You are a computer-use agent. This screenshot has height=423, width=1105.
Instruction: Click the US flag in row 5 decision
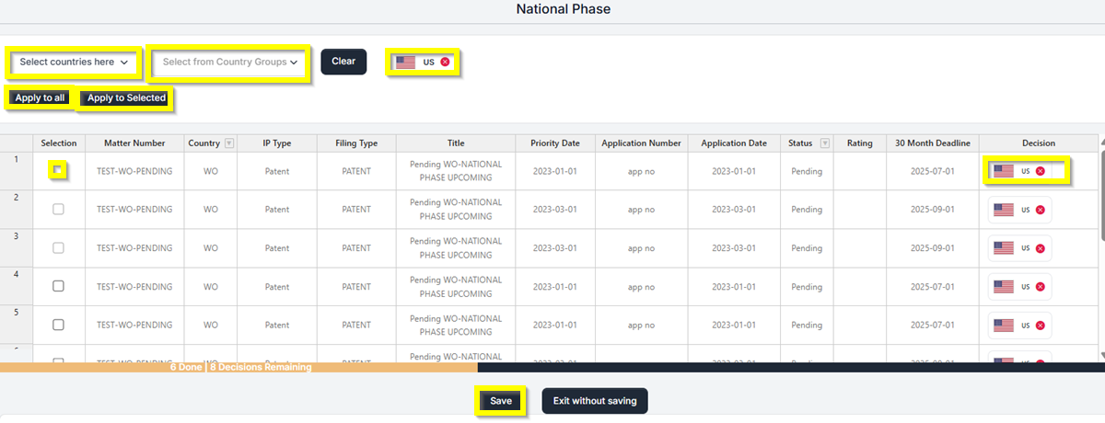point(1004,326)
